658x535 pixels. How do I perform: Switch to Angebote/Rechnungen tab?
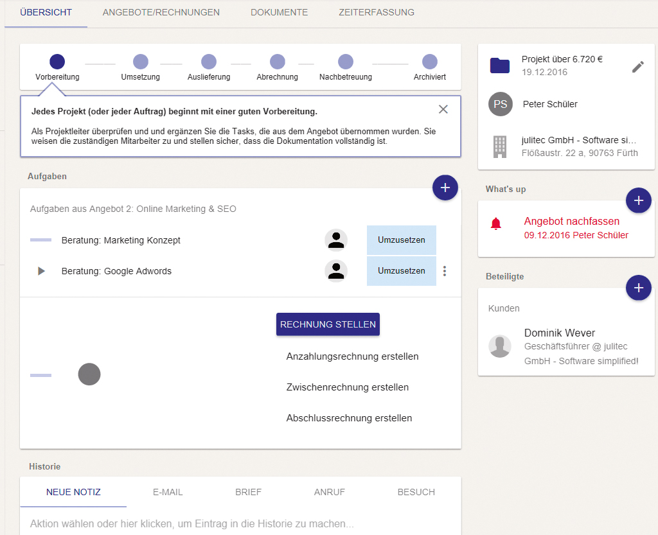161,12
